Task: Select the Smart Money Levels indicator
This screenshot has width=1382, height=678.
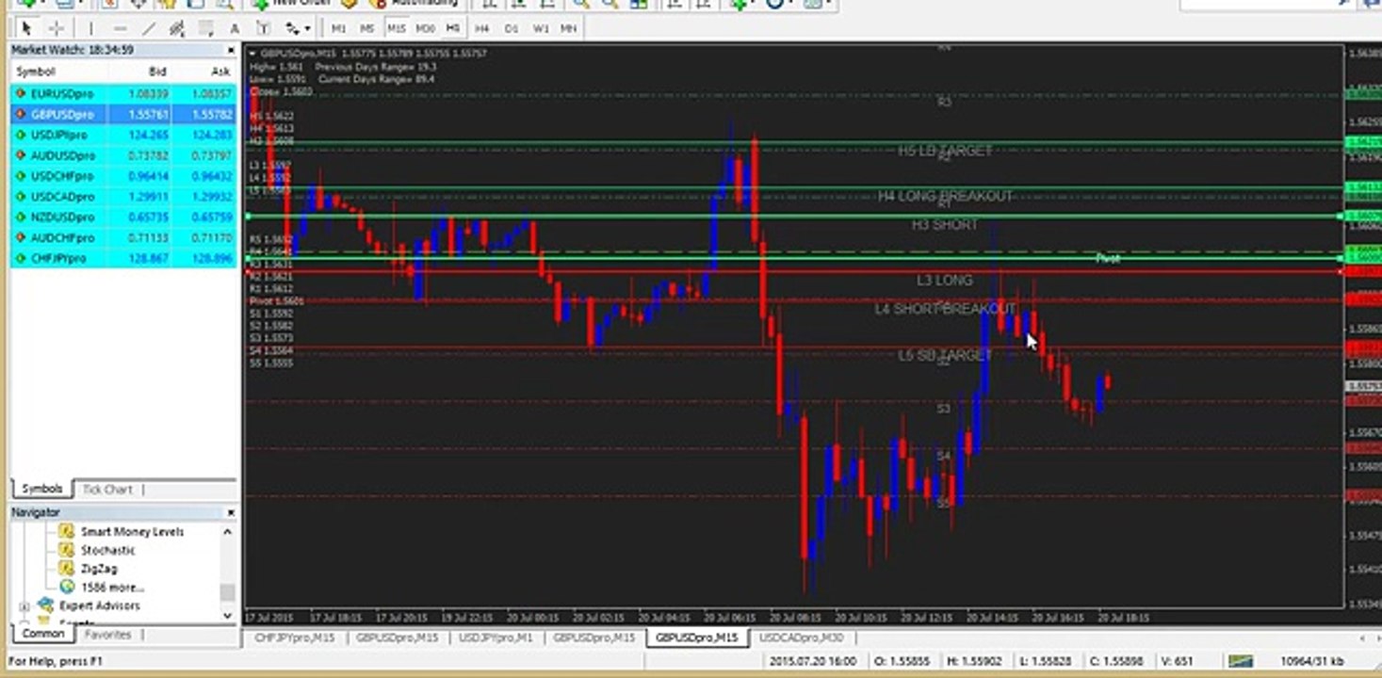Action: pos(132,532)
